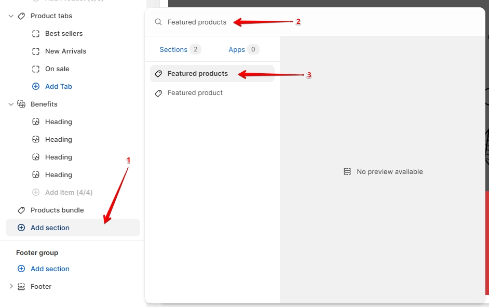Click the search magnifier icon

point(158,22)
